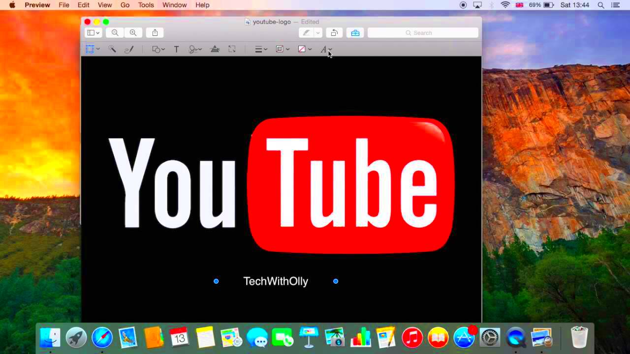This screenshot has width=630, height=354.
Task: Toggle the Highlight pen button
Action: 306,33
